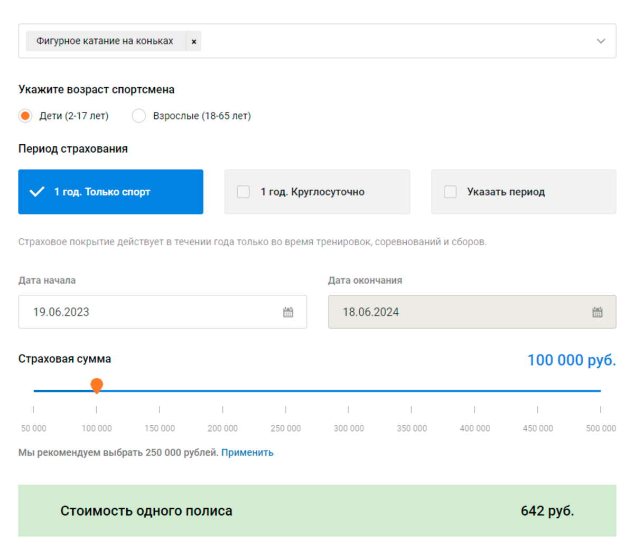Select 'Взрослые (18-65 лет)' radio button

[x=139, y=116]
